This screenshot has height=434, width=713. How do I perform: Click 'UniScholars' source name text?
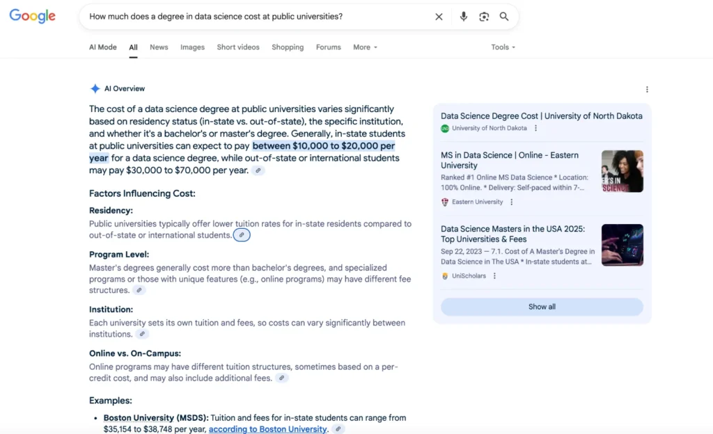[469, 276]
